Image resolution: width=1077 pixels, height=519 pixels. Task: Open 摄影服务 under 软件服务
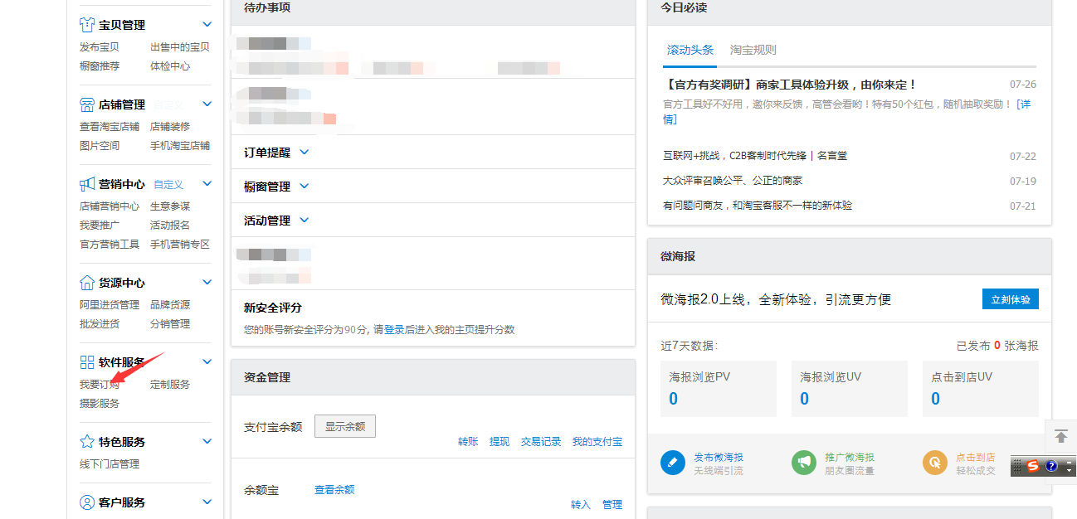tap(100, 404)
